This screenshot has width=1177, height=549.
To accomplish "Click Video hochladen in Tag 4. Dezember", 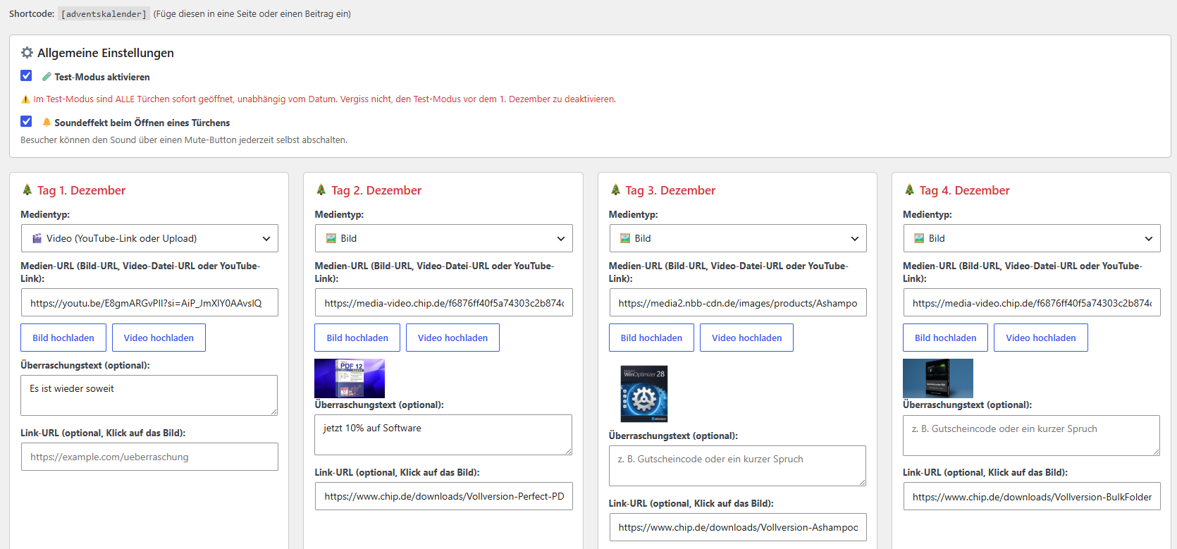I will click(1041, 338).
